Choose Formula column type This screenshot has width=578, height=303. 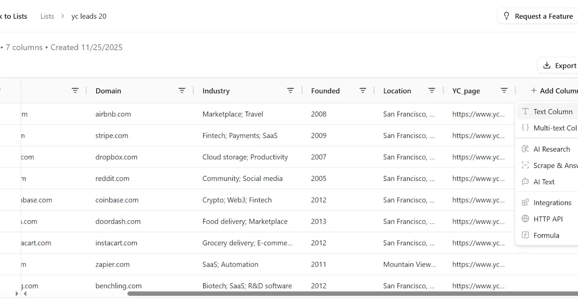click(548, 235)
